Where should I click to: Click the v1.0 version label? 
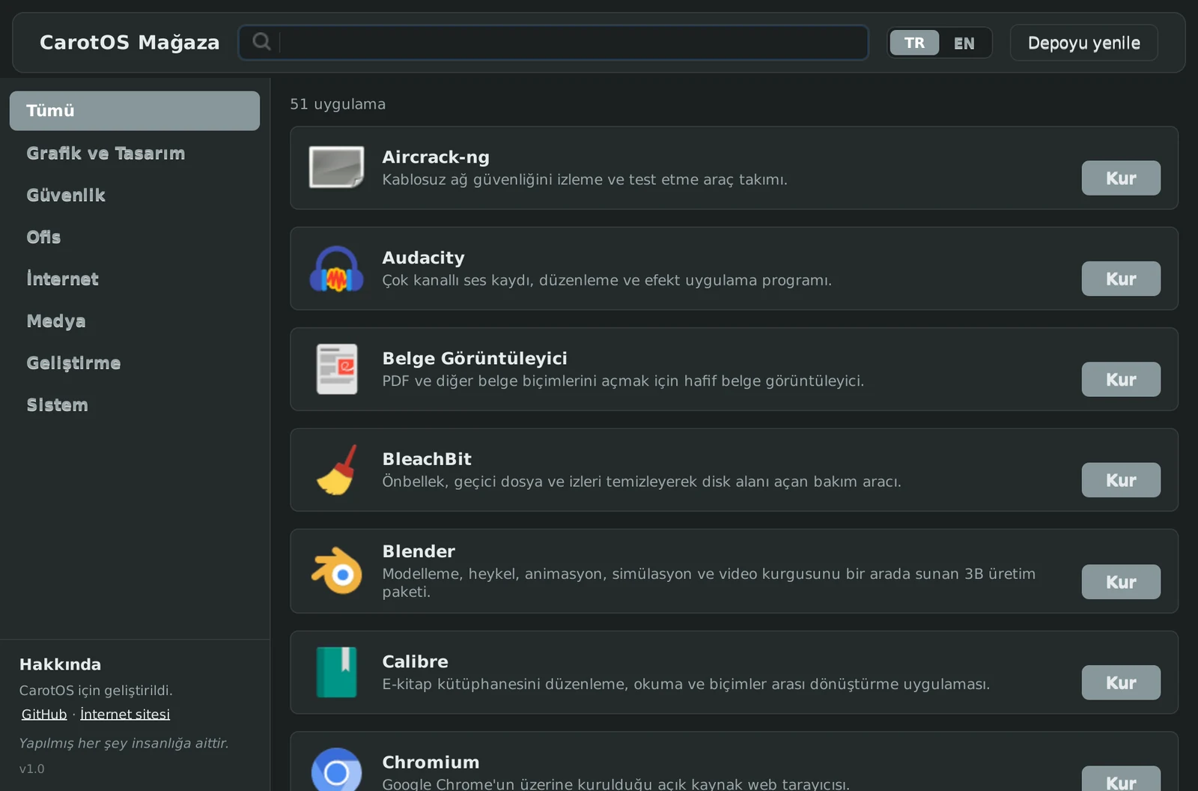(x=31, y=769)
